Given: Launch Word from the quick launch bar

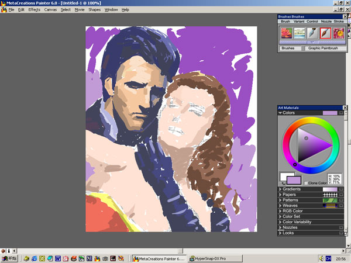Looking at the screenshot, I should click(58, 259).
